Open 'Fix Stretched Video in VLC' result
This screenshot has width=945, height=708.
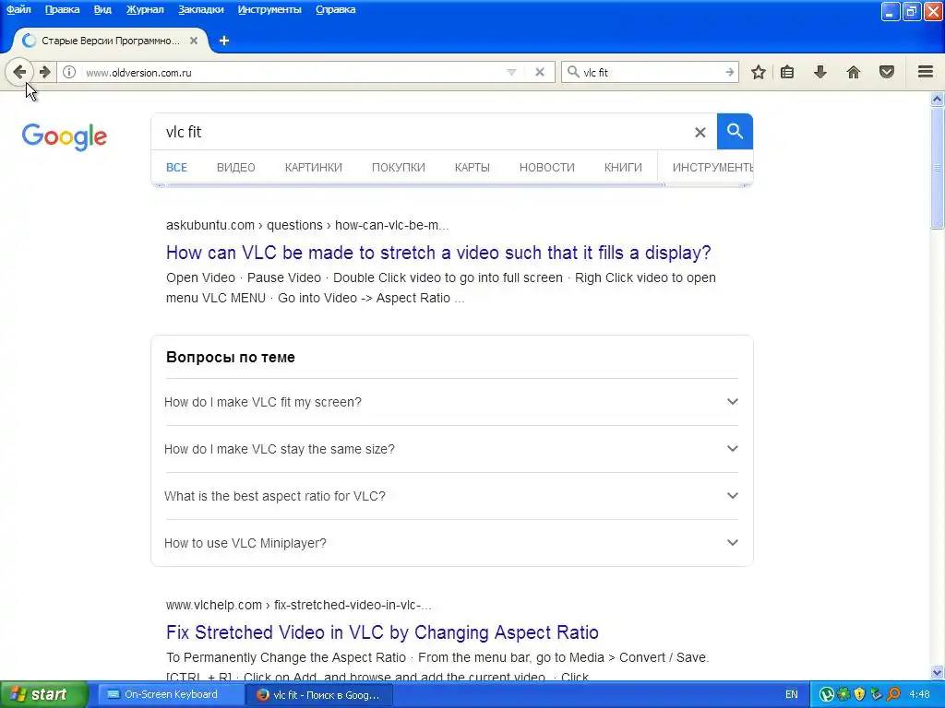click(382, 632)
